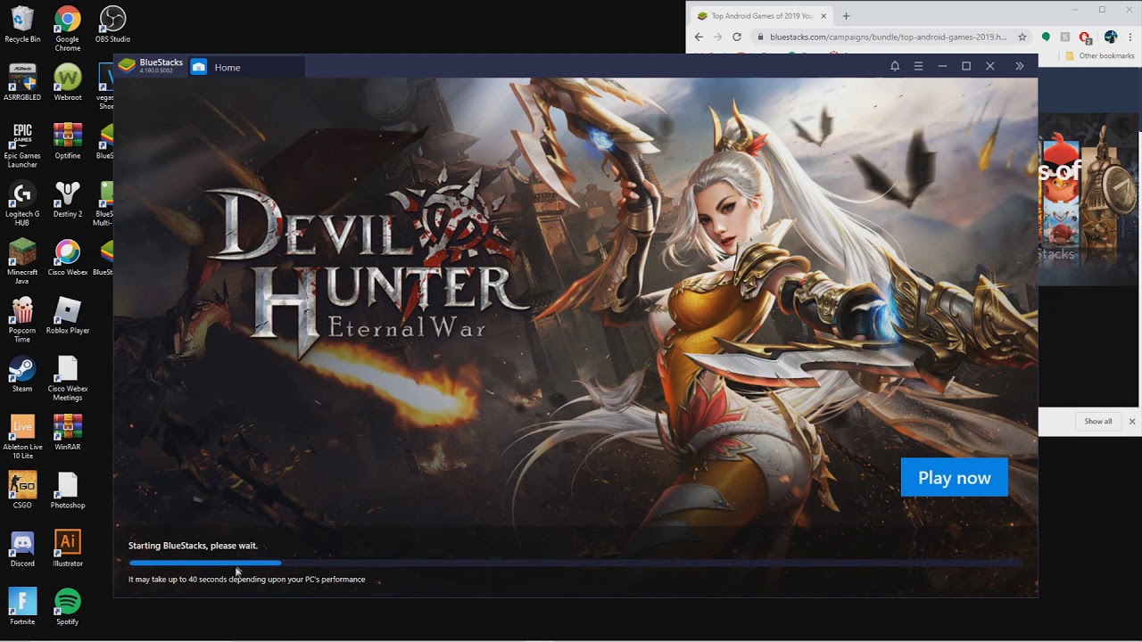Click the Chrome address bar URL
The width and height of the screenshot is (1142, 642).
888,37
